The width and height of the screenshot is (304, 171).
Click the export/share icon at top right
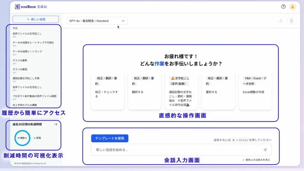pyautogui.click(x=281, y=20)
